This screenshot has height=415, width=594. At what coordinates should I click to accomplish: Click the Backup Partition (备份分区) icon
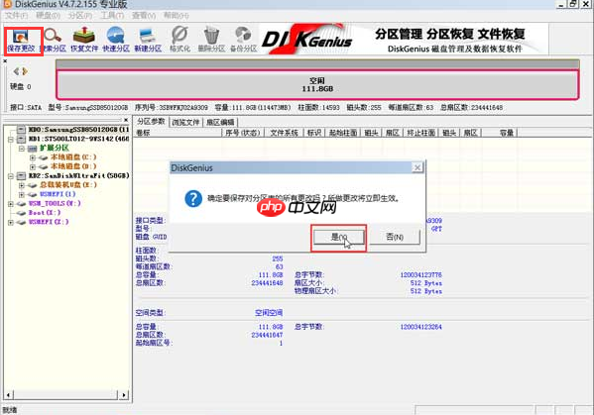[x=243, y=40]
